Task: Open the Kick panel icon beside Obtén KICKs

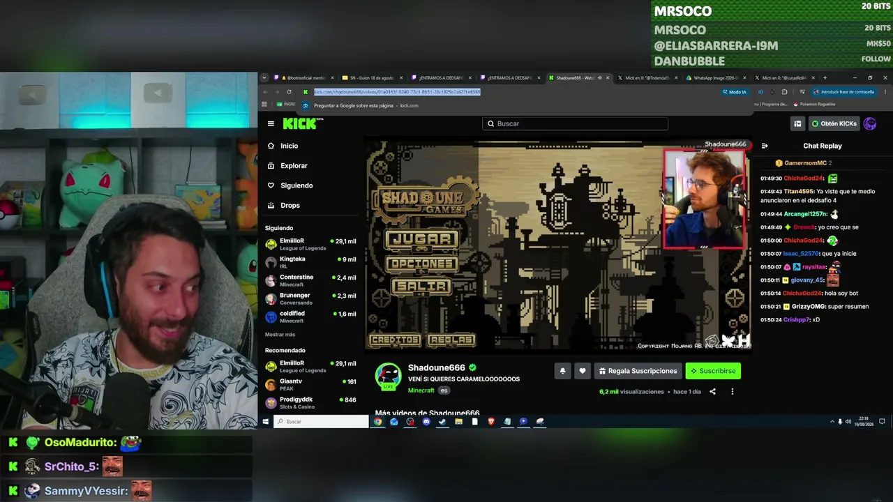Action: tap(797, 123)
